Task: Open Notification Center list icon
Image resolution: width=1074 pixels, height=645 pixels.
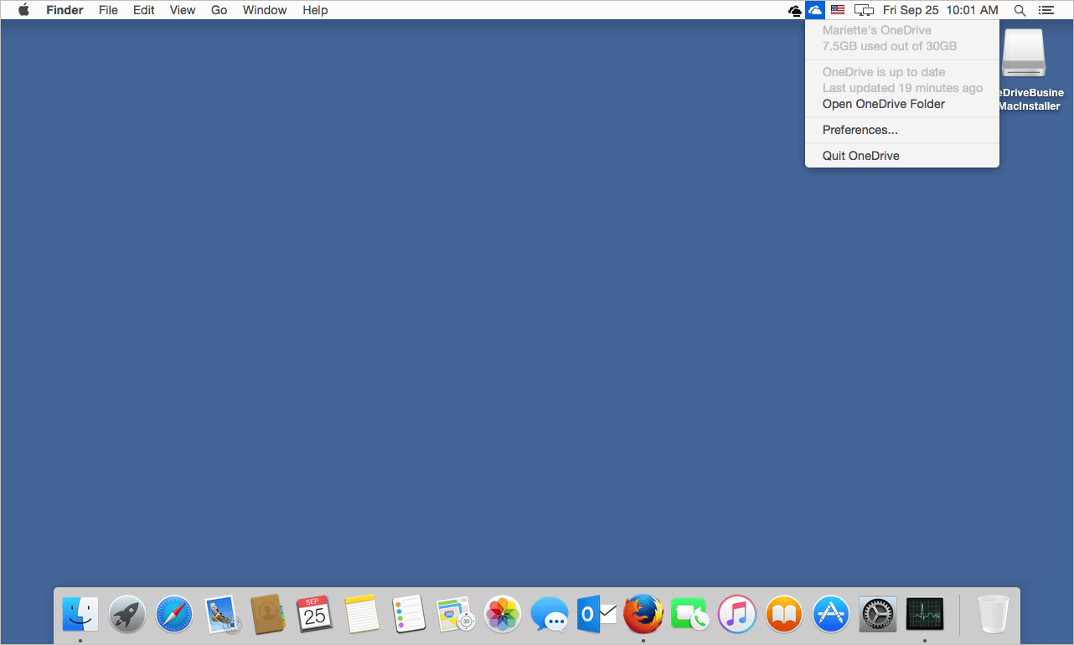Action: tap(1046, 10)
